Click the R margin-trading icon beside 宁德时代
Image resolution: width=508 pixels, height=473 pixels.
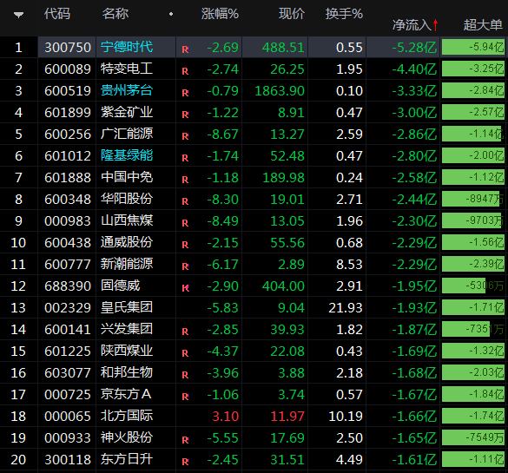pos(185,49)
